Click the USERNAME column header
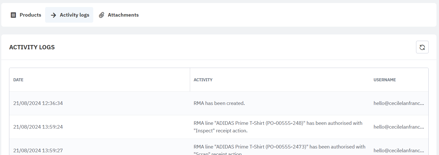 [x=385, y=80]
